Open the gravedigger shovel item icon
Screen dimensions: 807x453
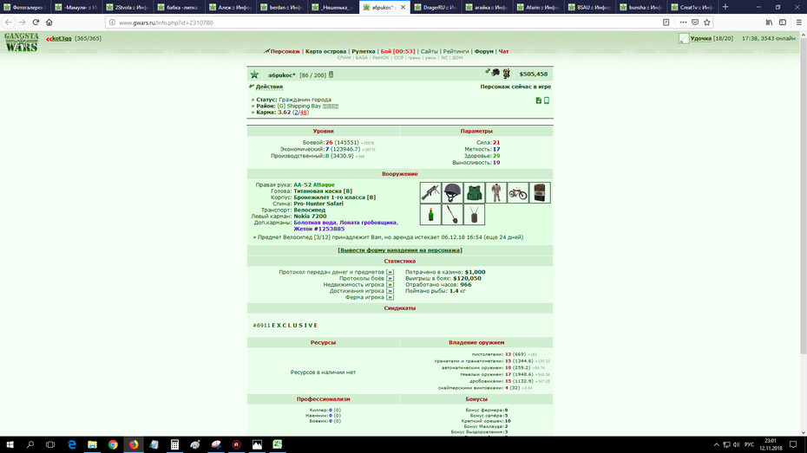click(x=452, y=215)
